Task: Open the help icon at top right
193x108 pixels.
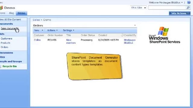Action: pyautogui.click(x=189, y=2)
